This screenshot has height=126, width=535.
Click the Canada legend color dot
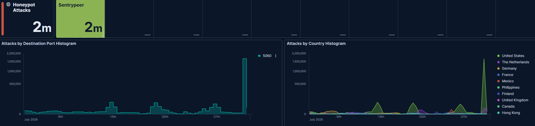click(498, 106)
